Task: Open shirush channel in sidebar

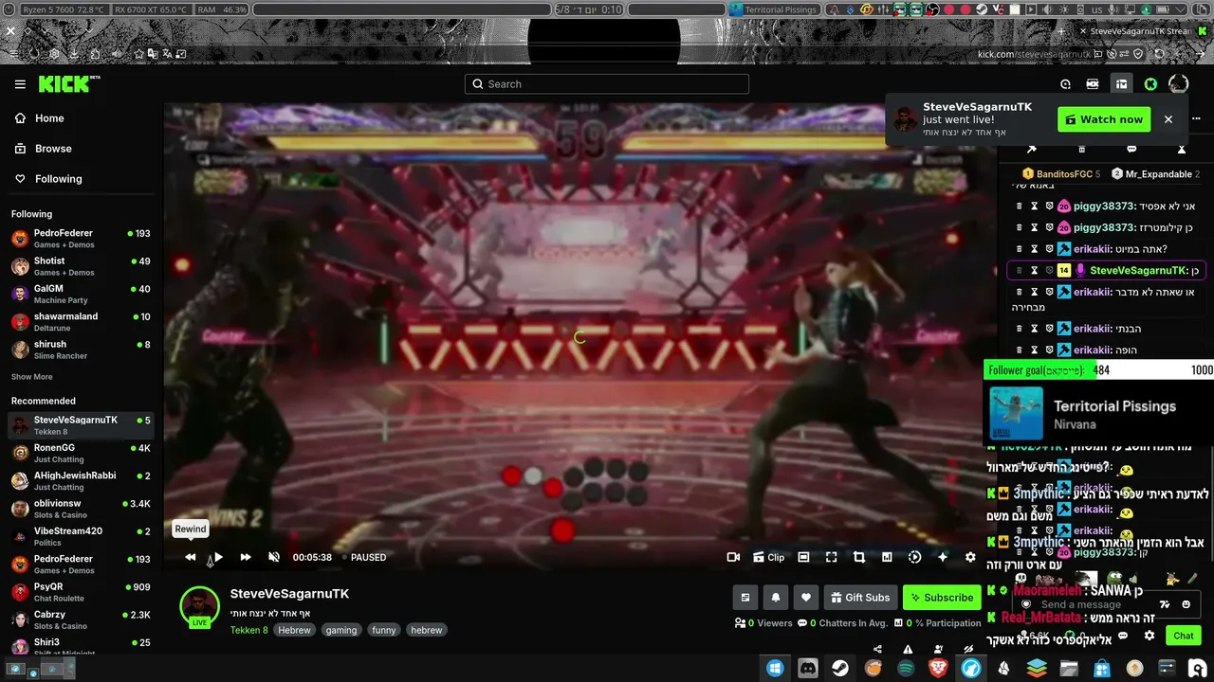Action: [x=82, y=350]
